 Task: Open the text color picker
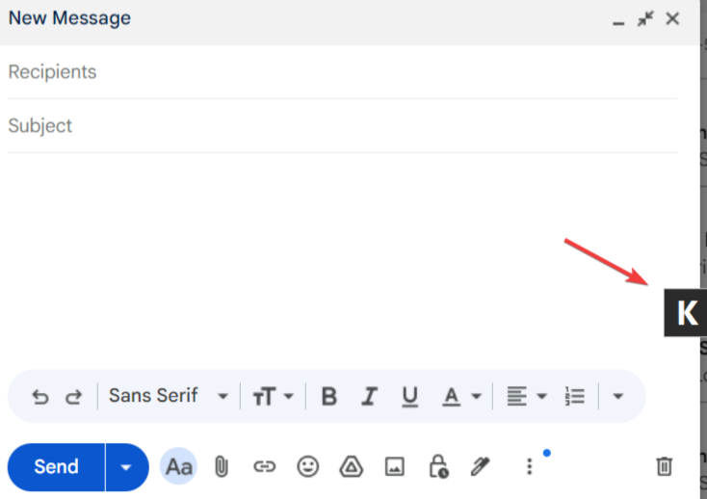460,396
